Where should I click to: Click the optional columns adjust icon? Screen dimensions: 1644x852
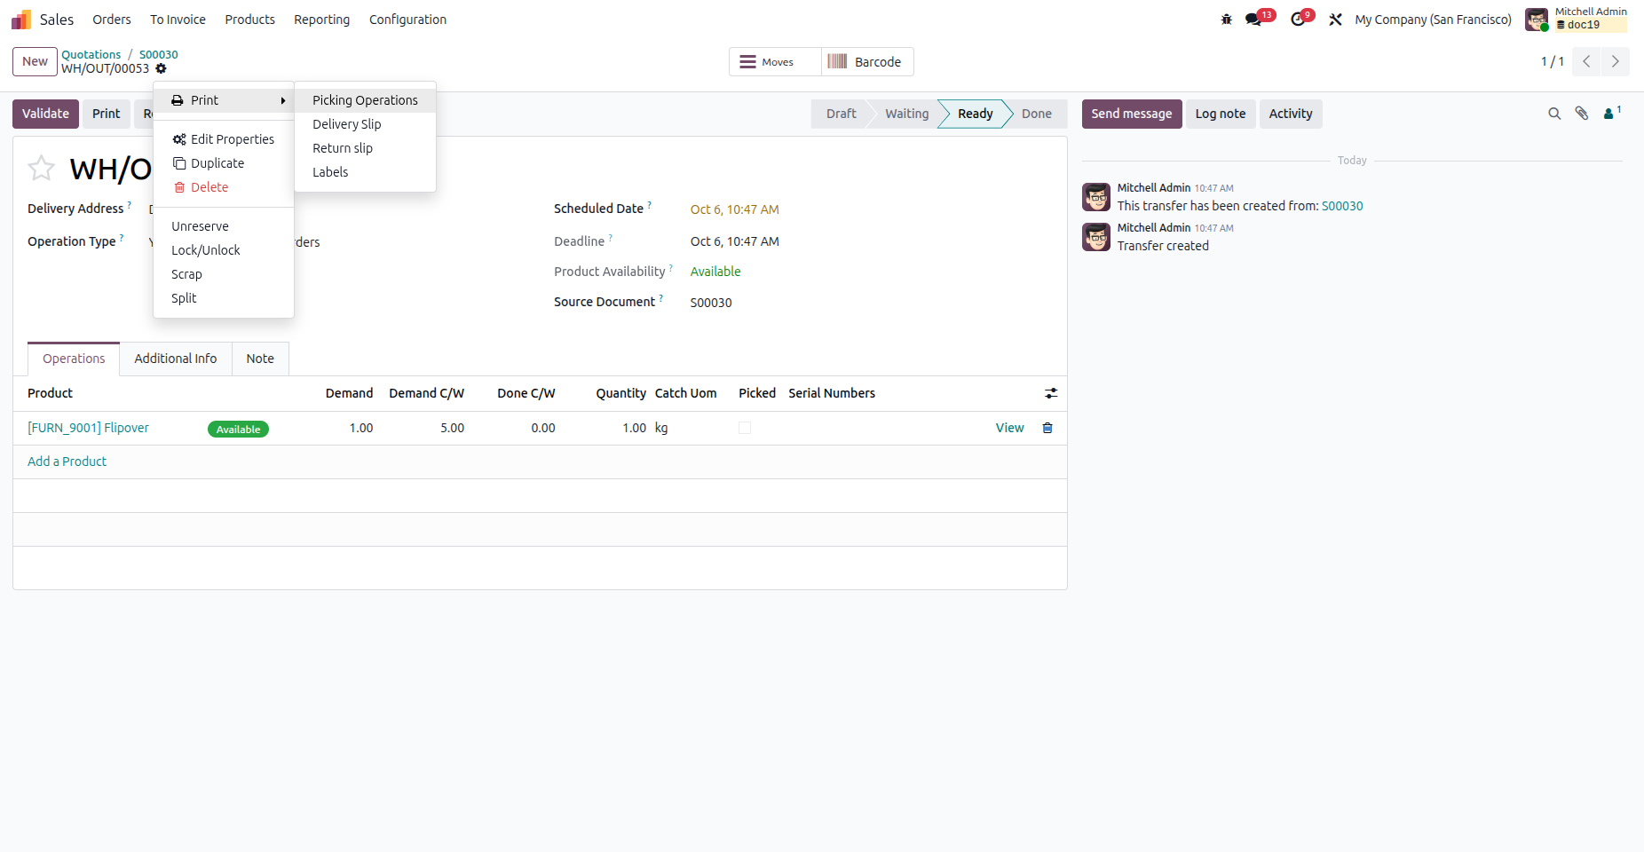click(x=1051, y=393)
